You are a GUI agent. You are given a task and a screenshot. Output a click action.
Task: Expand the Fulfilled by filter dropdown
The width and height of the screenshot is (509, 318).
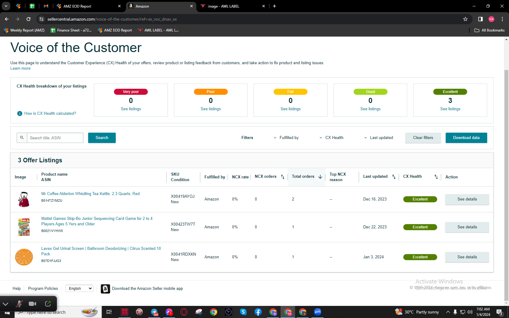286,138
